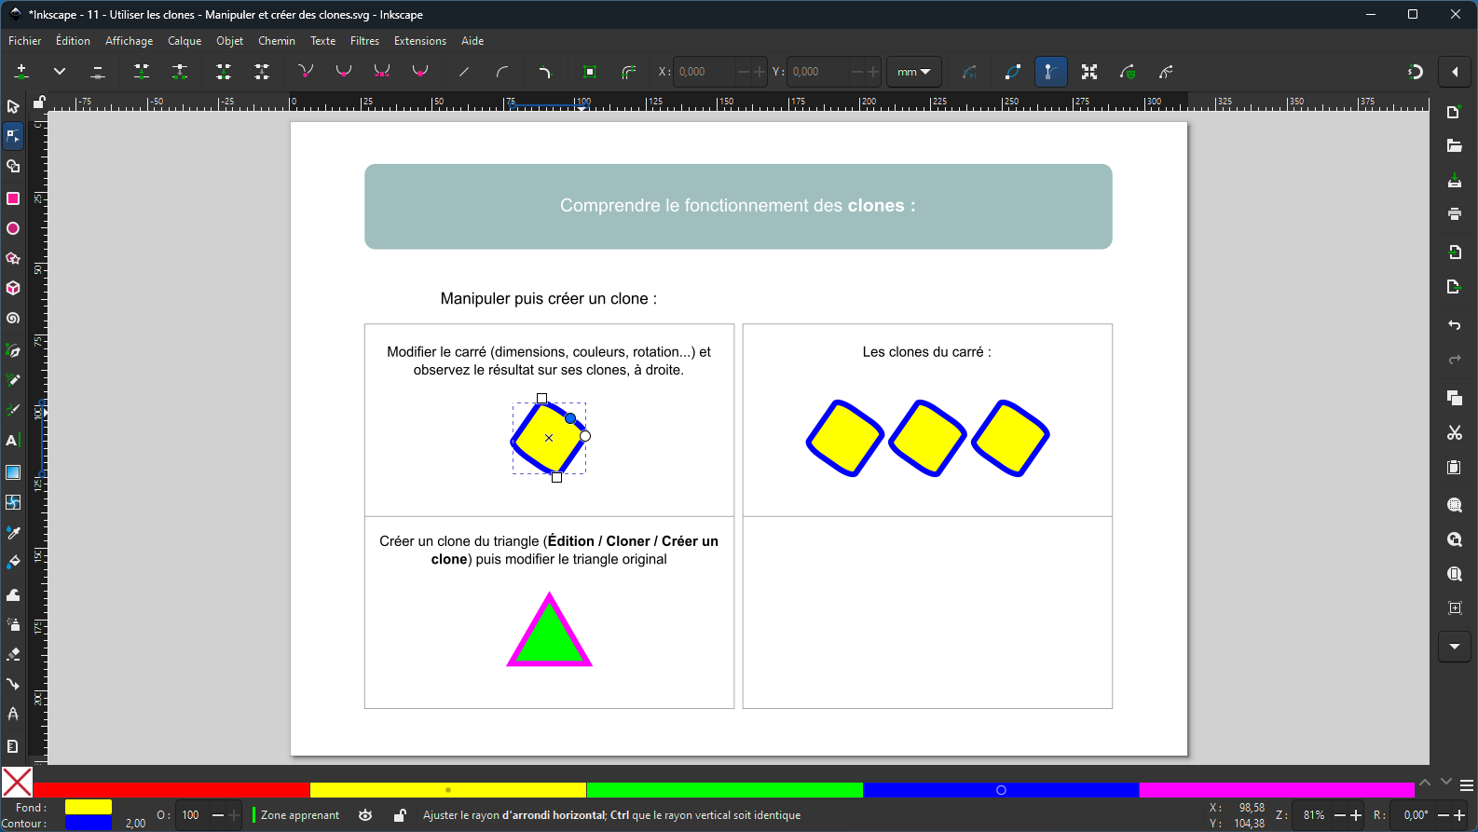Delete selected nodes

click(98, 72)
